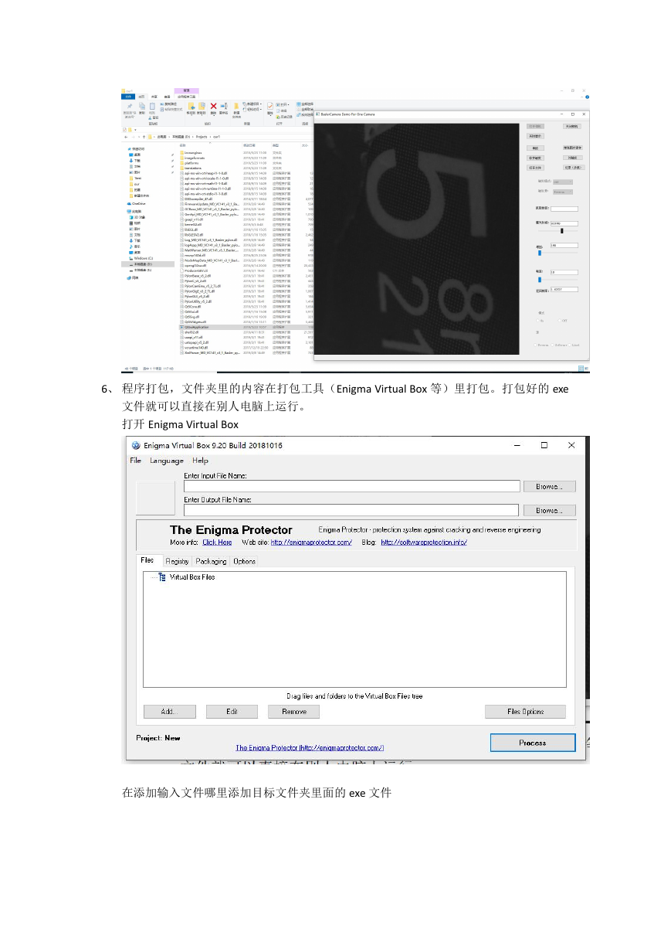Screen dimensions: 671x949
Task: Select the Files tab
Action: [x=147, y=560]
